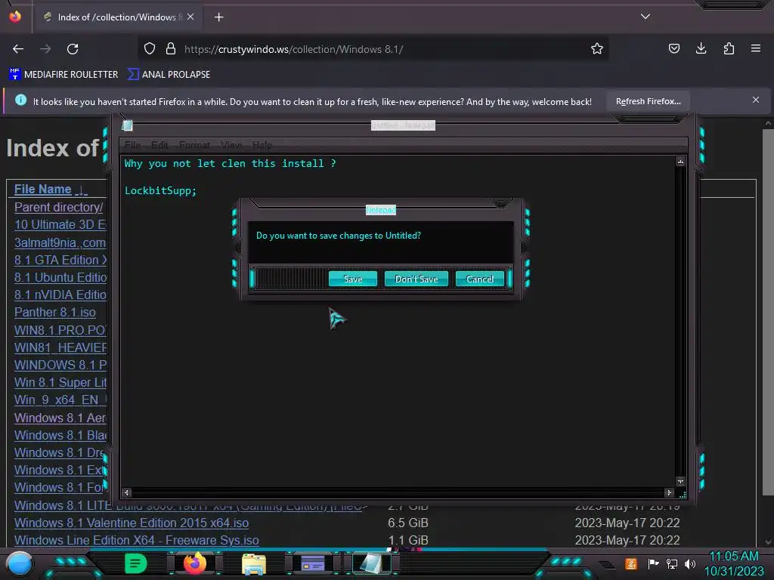Open the Firefox downloads panel

pyautogui.click(x=701, y=48)
